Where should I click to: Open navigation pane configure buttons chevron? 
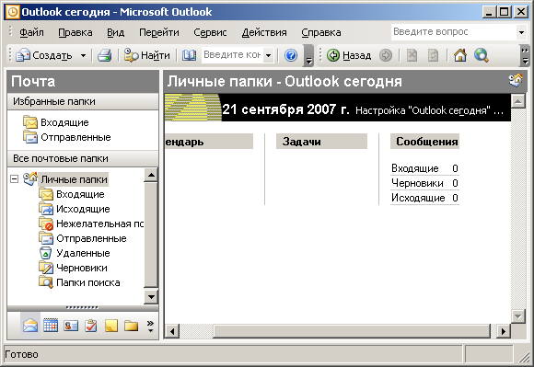coord(150,326)
